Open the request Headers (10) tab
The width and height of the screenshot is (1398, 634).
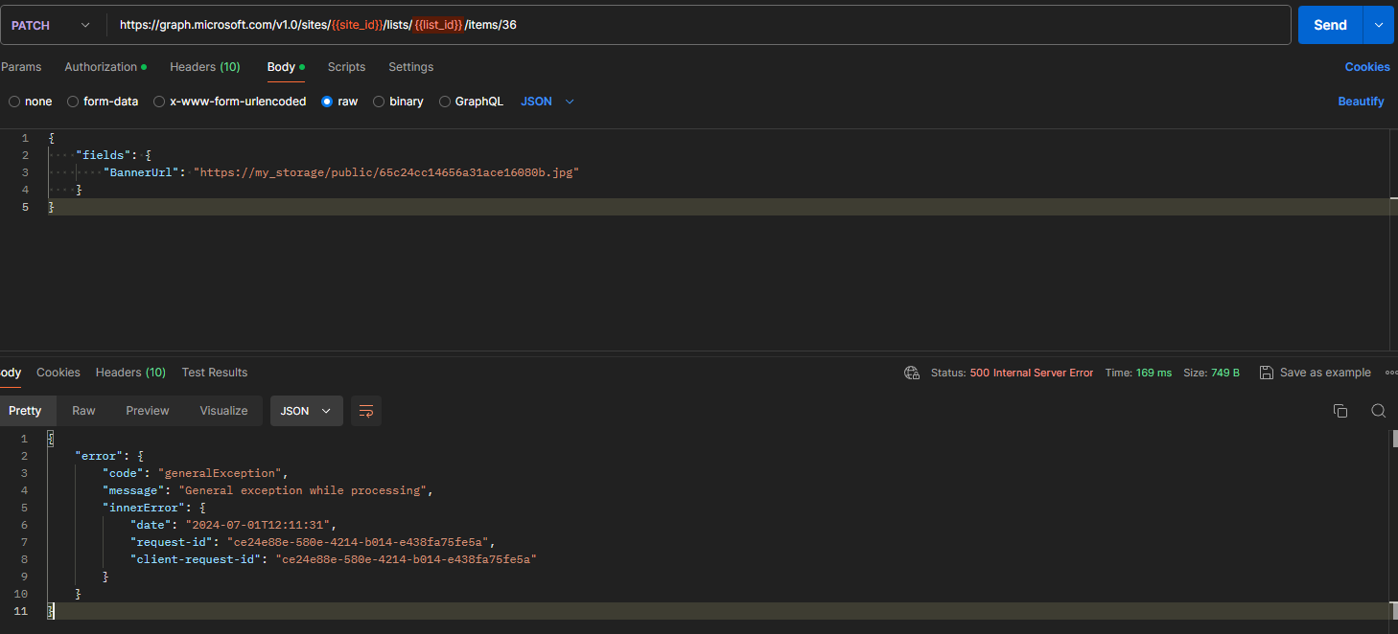[x=205, y=67]
